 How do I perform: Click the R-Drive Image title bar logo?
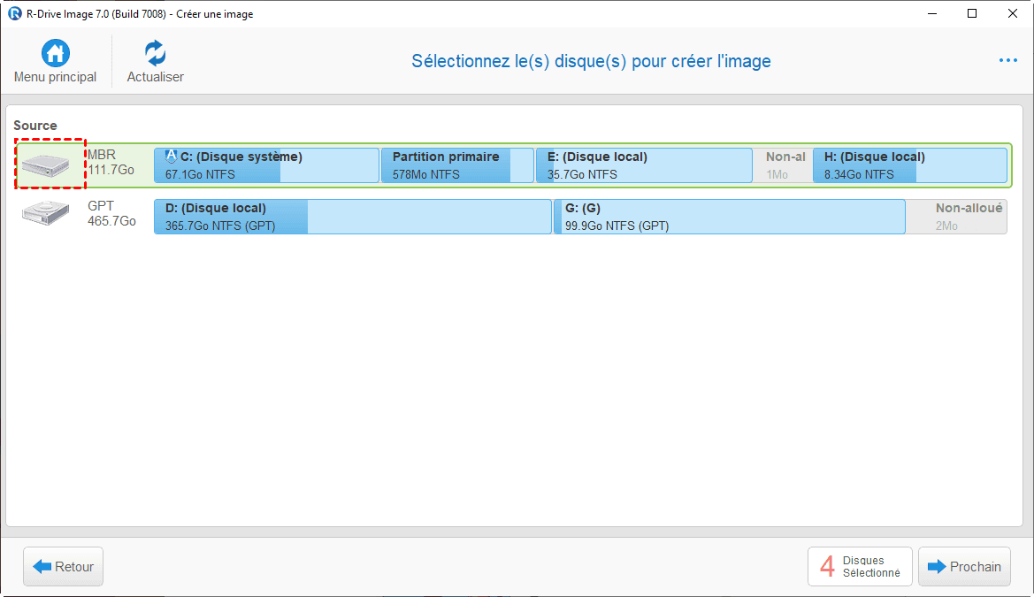[x=14, y=13]
